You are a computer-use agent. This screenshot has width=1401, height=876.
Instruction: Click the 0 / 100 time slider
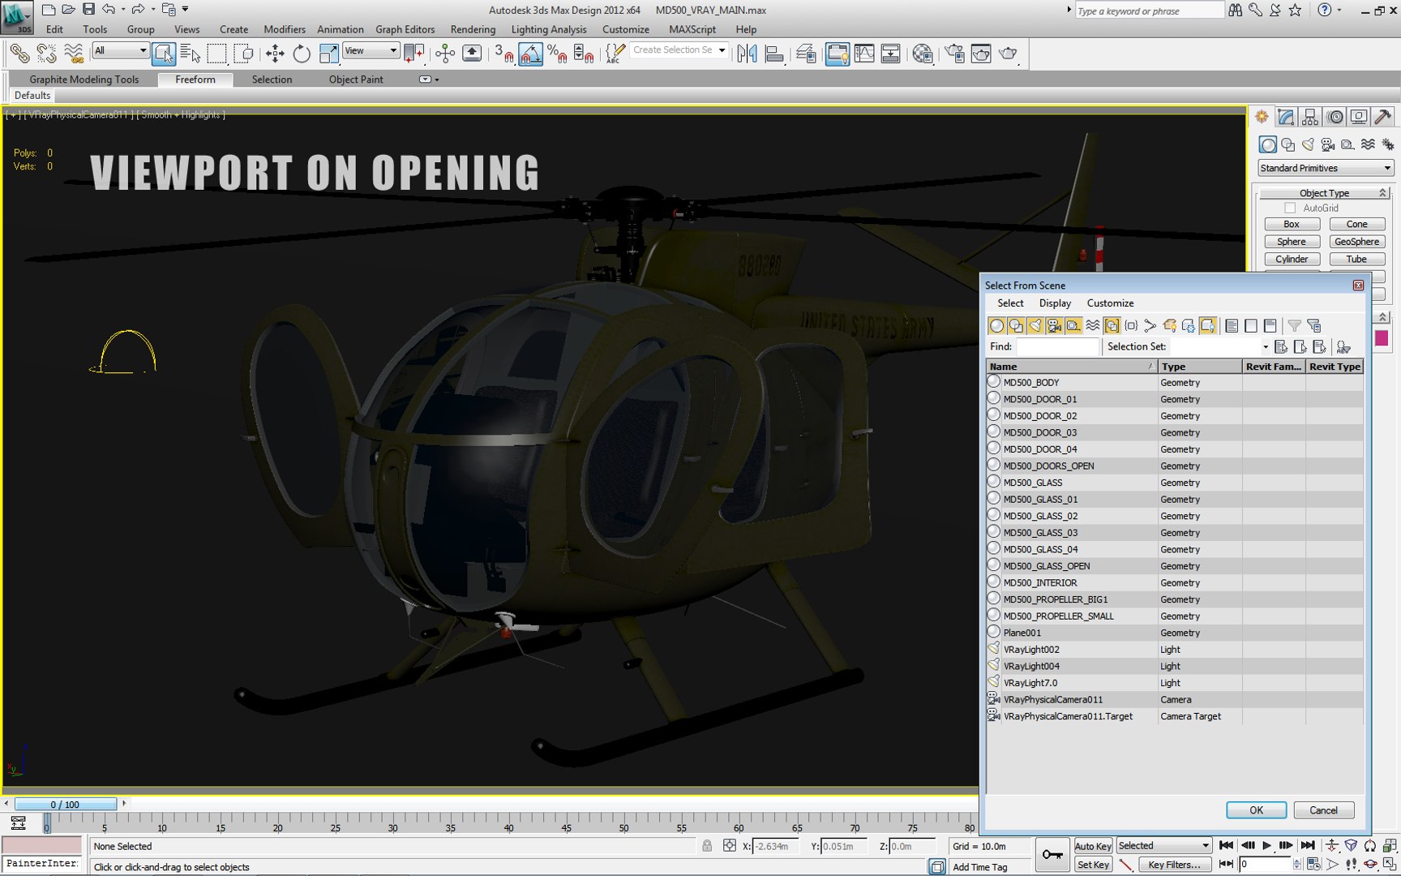[65, 805]
